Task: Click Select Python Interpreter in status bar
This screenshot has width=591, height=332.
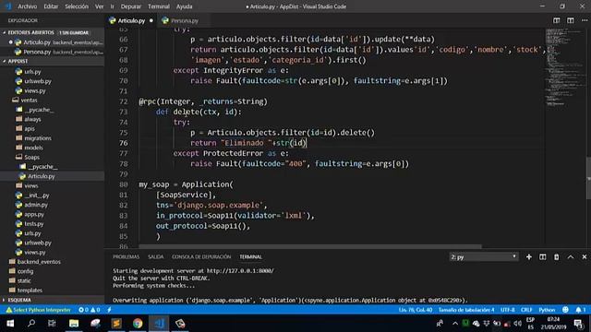Action: (x=39, y=310)
